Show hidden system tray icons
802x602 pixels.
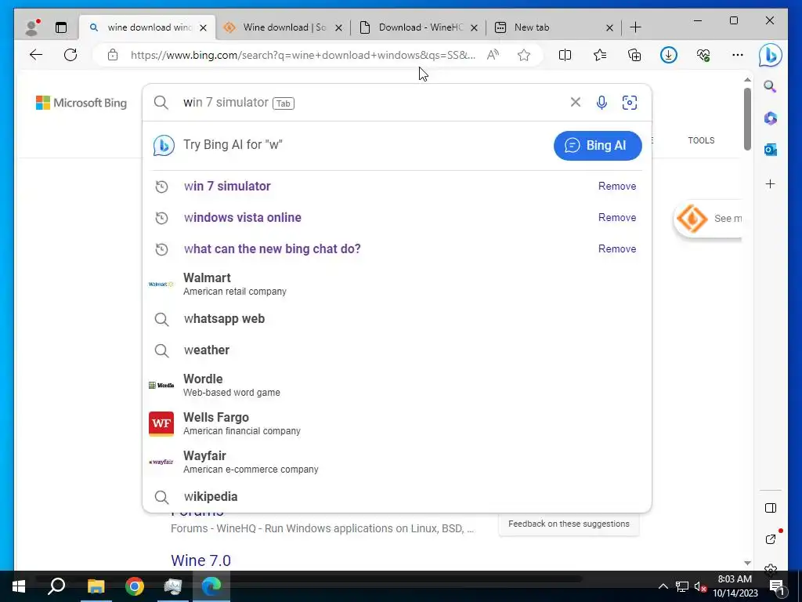663,586
